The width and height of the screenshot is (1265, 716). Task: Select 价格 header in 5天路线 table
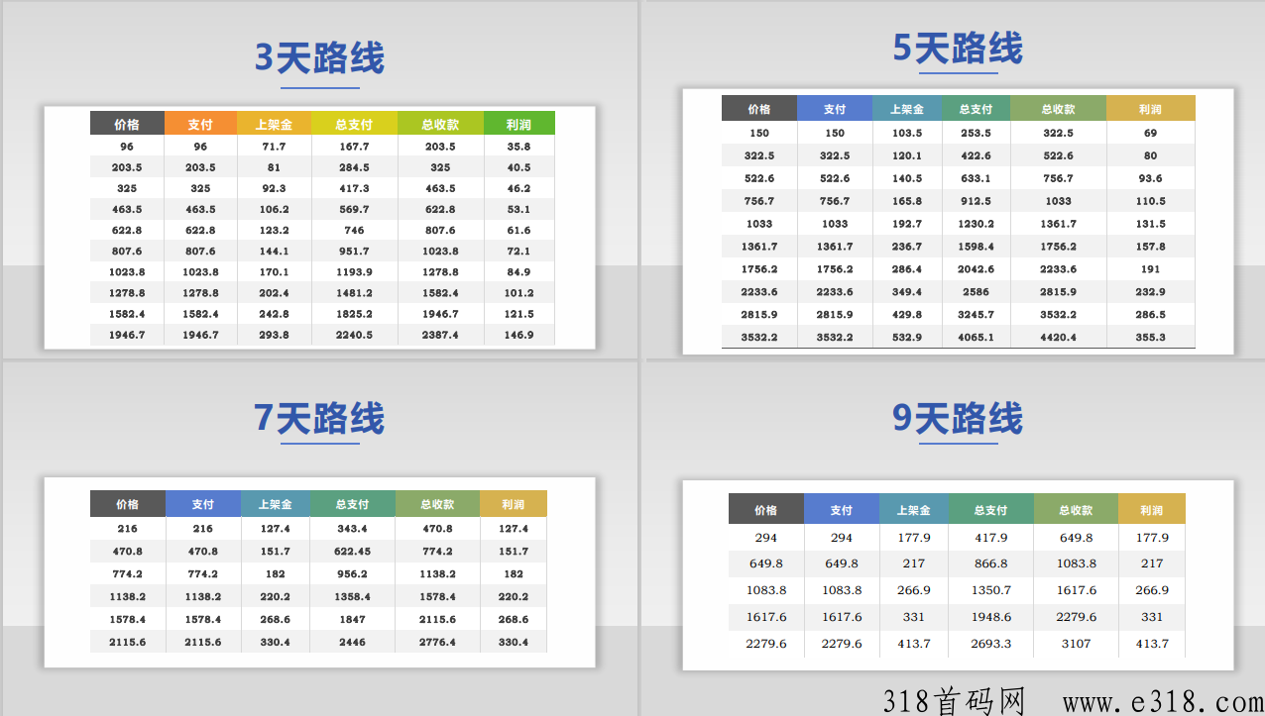point(758,109)
